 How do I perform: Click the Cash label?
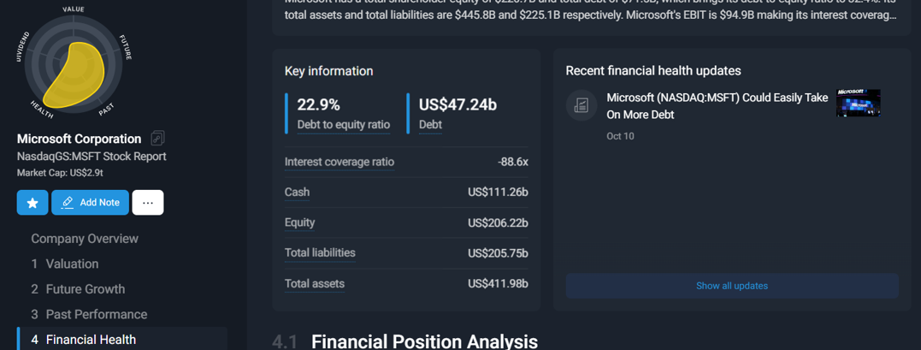297,192
